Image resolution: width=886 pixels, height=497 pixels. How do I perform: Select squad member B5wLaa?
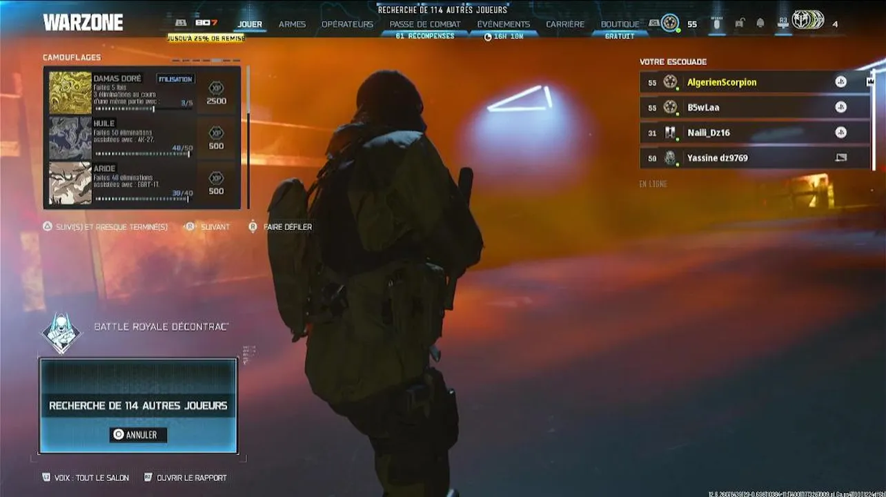point(755,108)
